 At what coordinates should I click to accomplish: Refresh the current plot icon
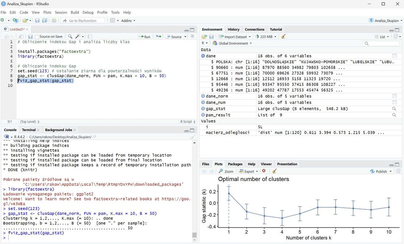click(398, 171)
